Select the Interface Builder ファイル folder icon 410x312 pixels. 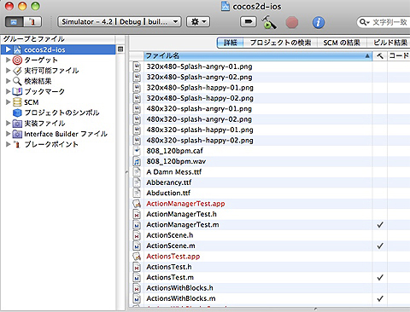click(x=17, y=134)
